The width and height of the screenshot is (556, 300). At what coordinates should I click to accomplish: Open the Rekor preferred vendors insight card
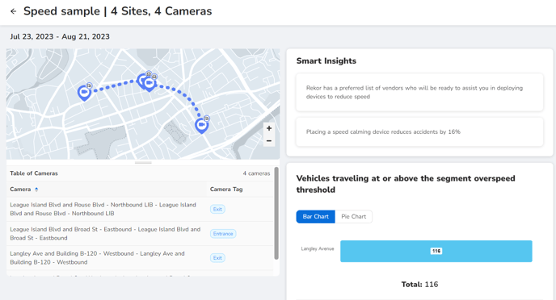pyautogui.click(x=419, y=92)
